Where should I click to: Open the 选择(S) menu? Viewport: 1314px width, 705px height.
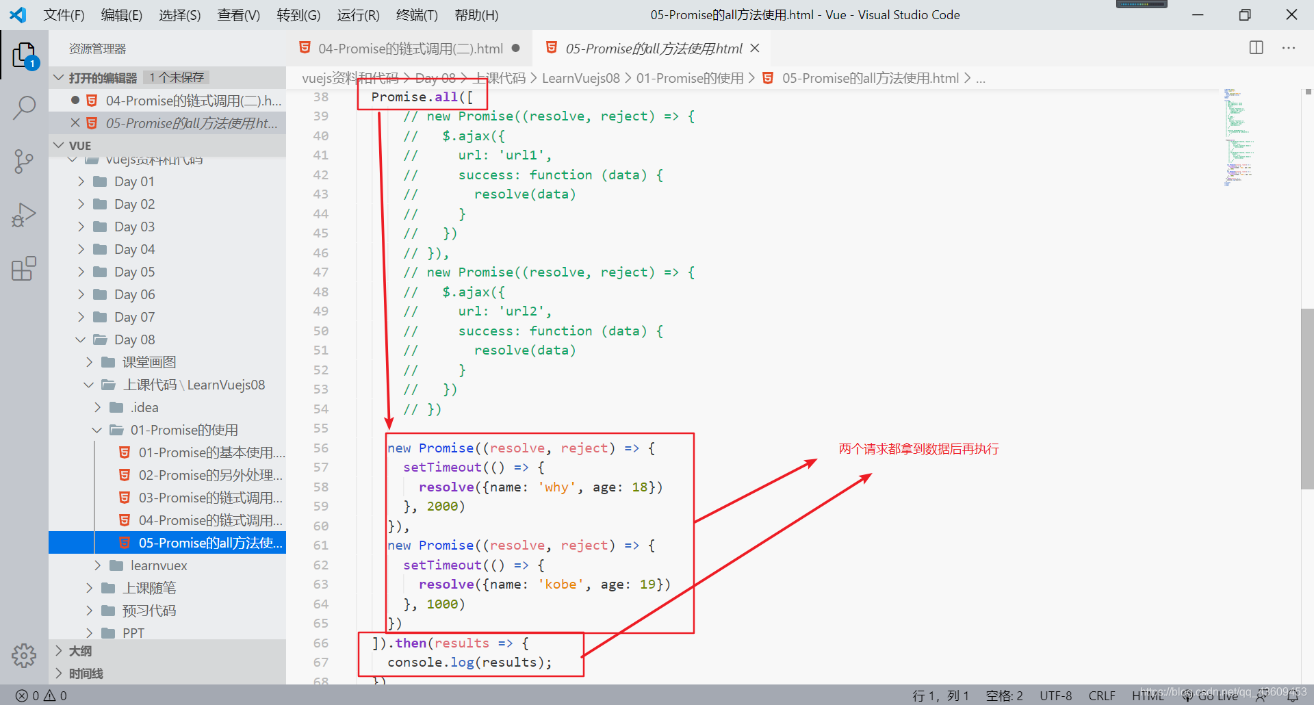click(x=180, y=15)
